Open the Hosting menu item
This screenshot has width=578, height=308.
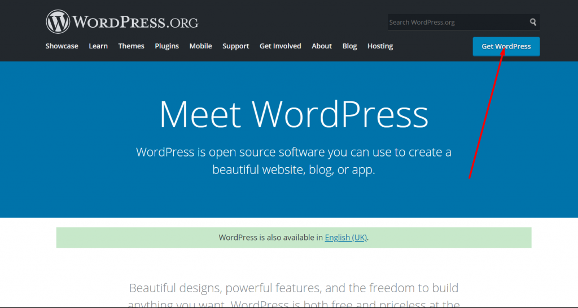pos(380,46)
